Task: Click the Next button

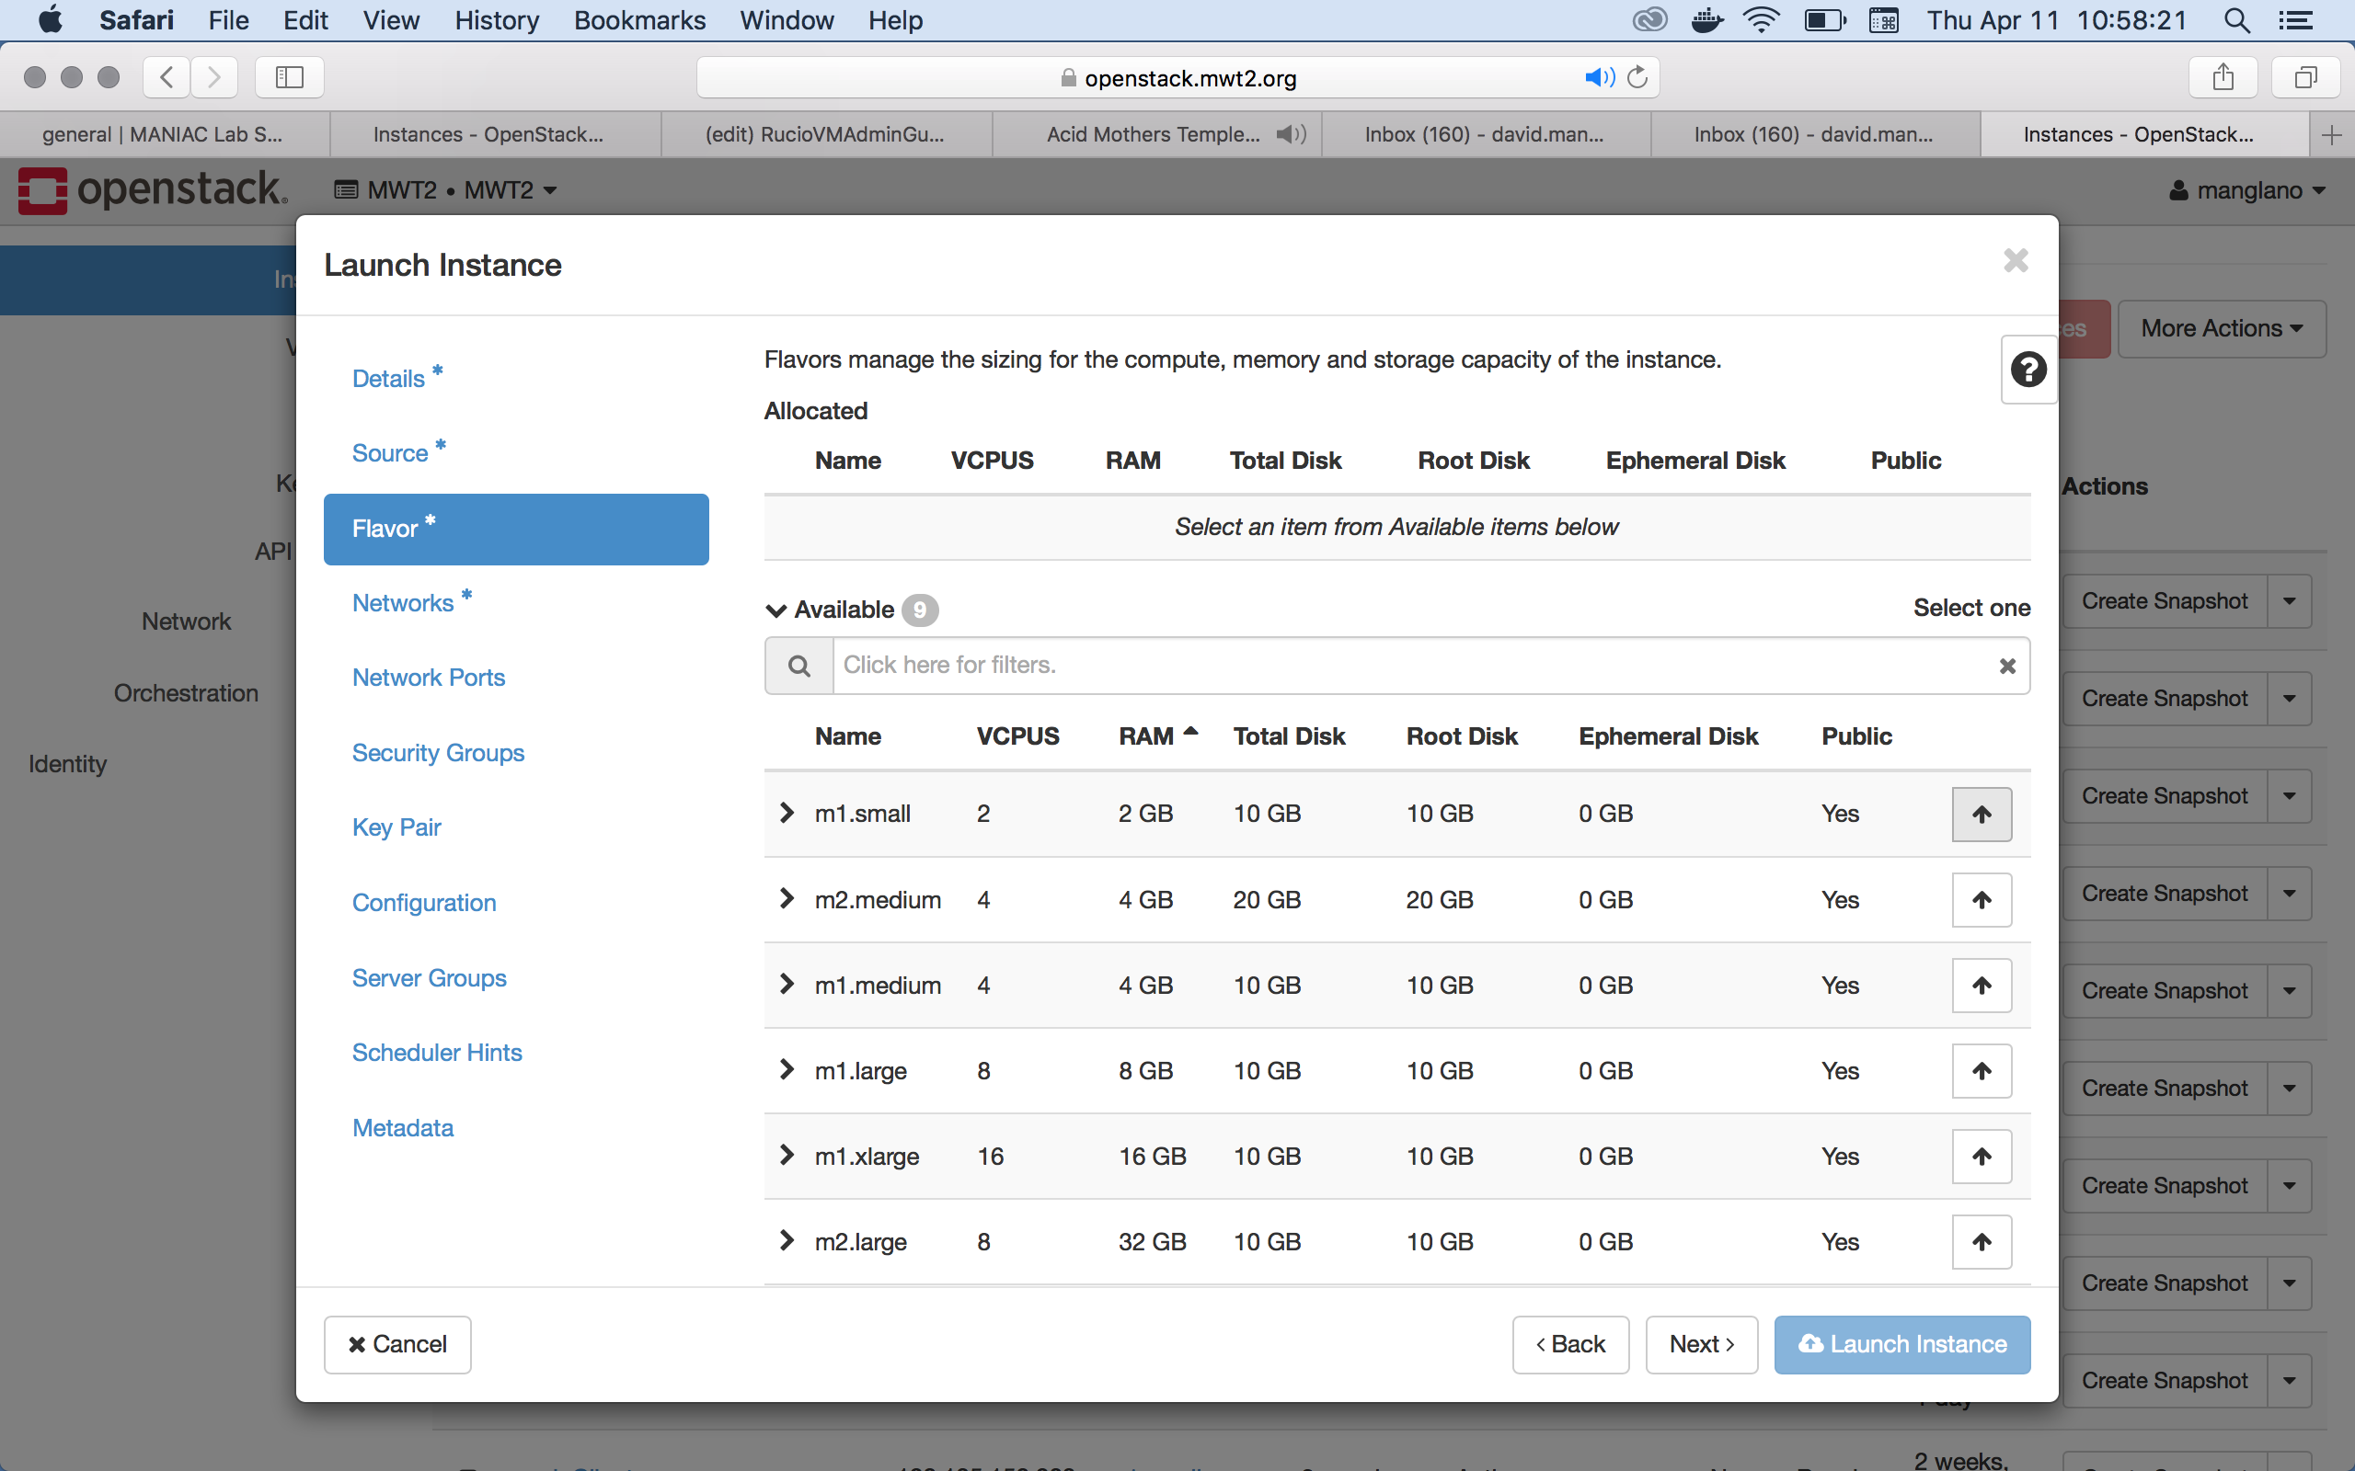Action: [x=1700, y=1344]
